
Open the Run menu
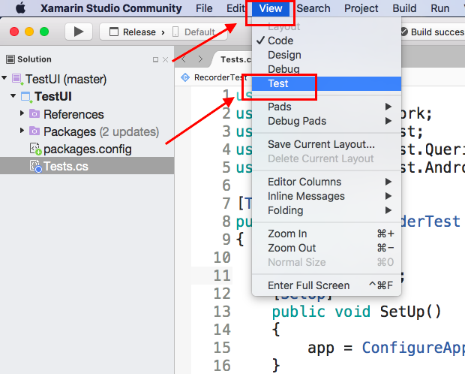(x=440, y=8)
